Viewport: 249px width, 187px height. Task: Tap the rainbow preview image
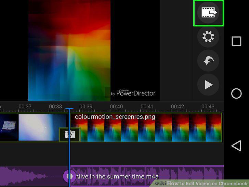(x=69, y=50)
